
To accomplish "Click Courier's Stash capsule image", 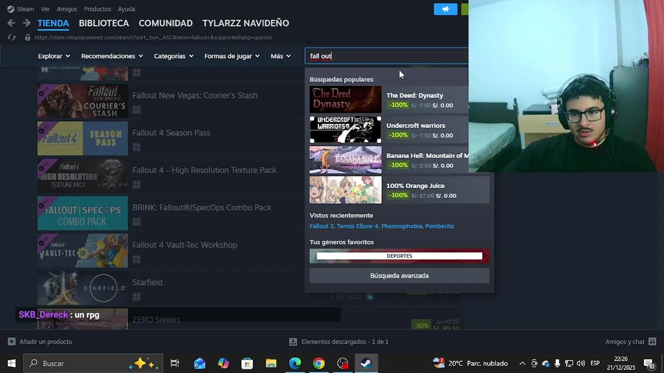I will [x=82, y=101].
